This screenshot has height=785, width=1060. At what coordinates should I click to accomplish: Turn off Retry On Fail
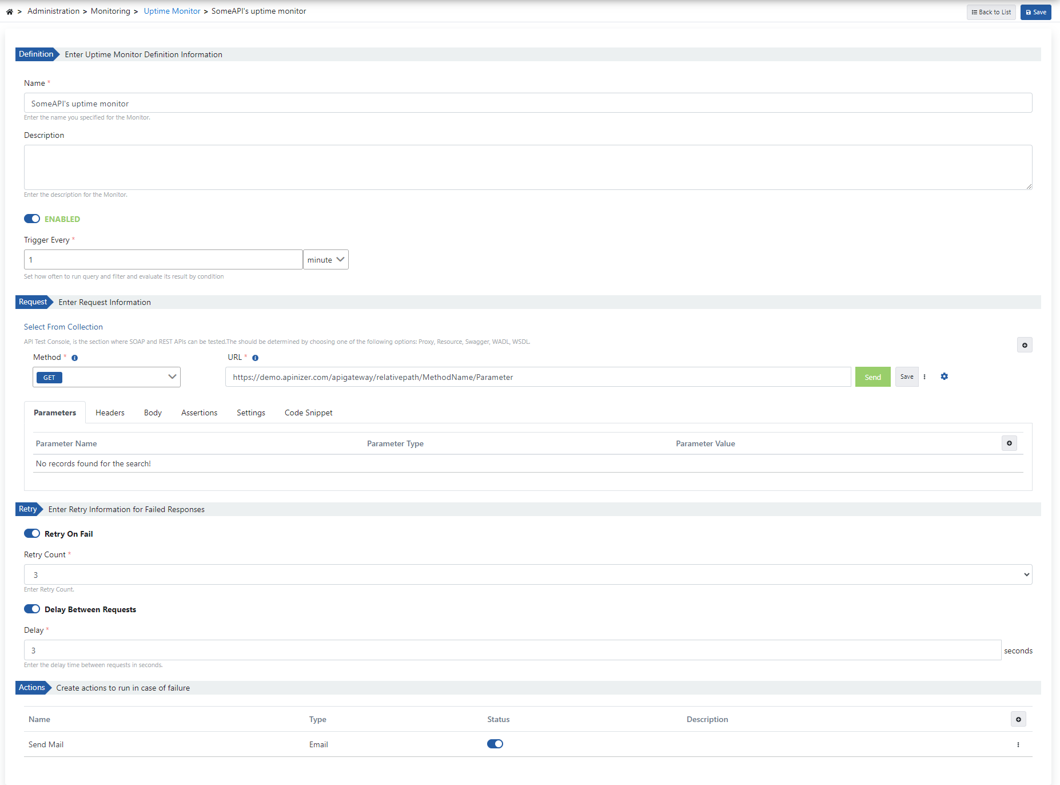coord(33,533)
